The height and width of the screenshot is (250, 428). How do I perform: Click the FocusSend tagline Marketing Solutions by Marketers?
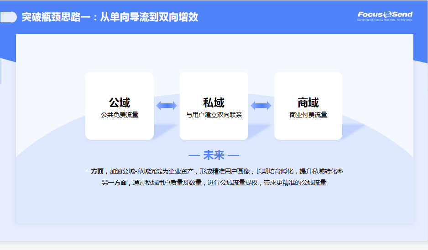(x=385, y=20)
